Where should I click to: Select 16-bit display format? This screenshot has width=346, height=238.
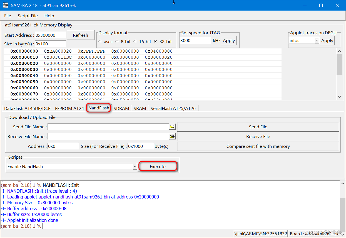(x=135, y=41)
